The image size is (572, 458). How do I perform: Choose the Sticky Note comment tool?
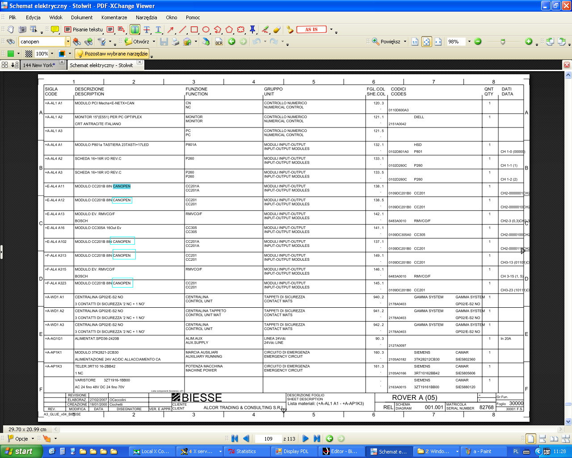55,30
